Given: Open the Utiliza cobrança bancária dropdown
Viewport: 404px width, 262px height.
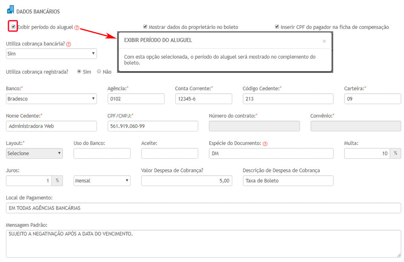Looking at the screenshot, I should [x=51, y=54].
